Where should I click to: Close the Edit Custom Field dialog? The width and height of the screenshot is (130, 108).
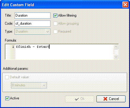(125, 5)
